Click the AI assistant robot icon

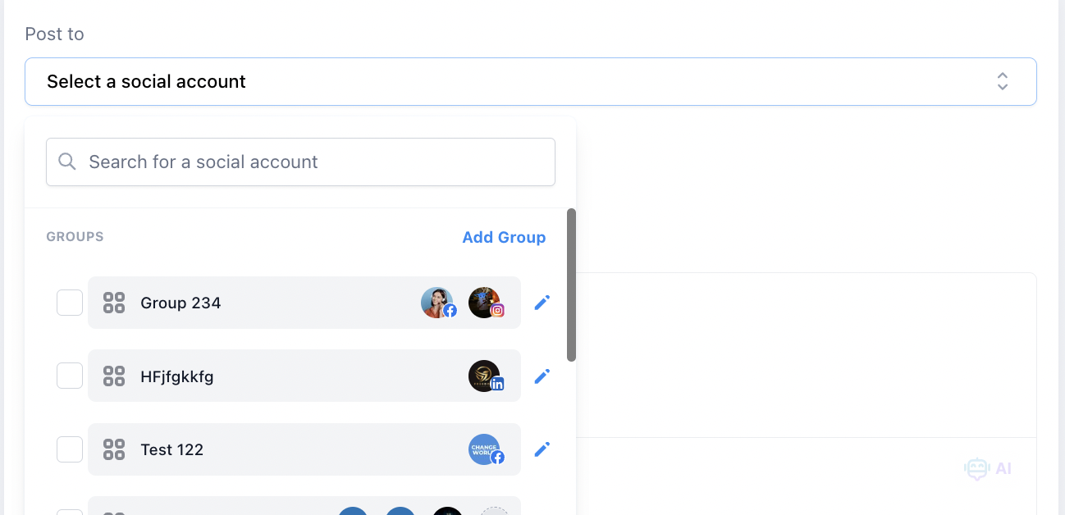tap(977, 469)
